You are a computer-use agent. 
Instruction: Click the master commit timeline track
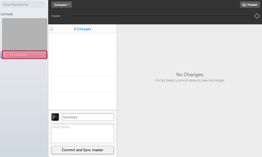tap(159, 16)
